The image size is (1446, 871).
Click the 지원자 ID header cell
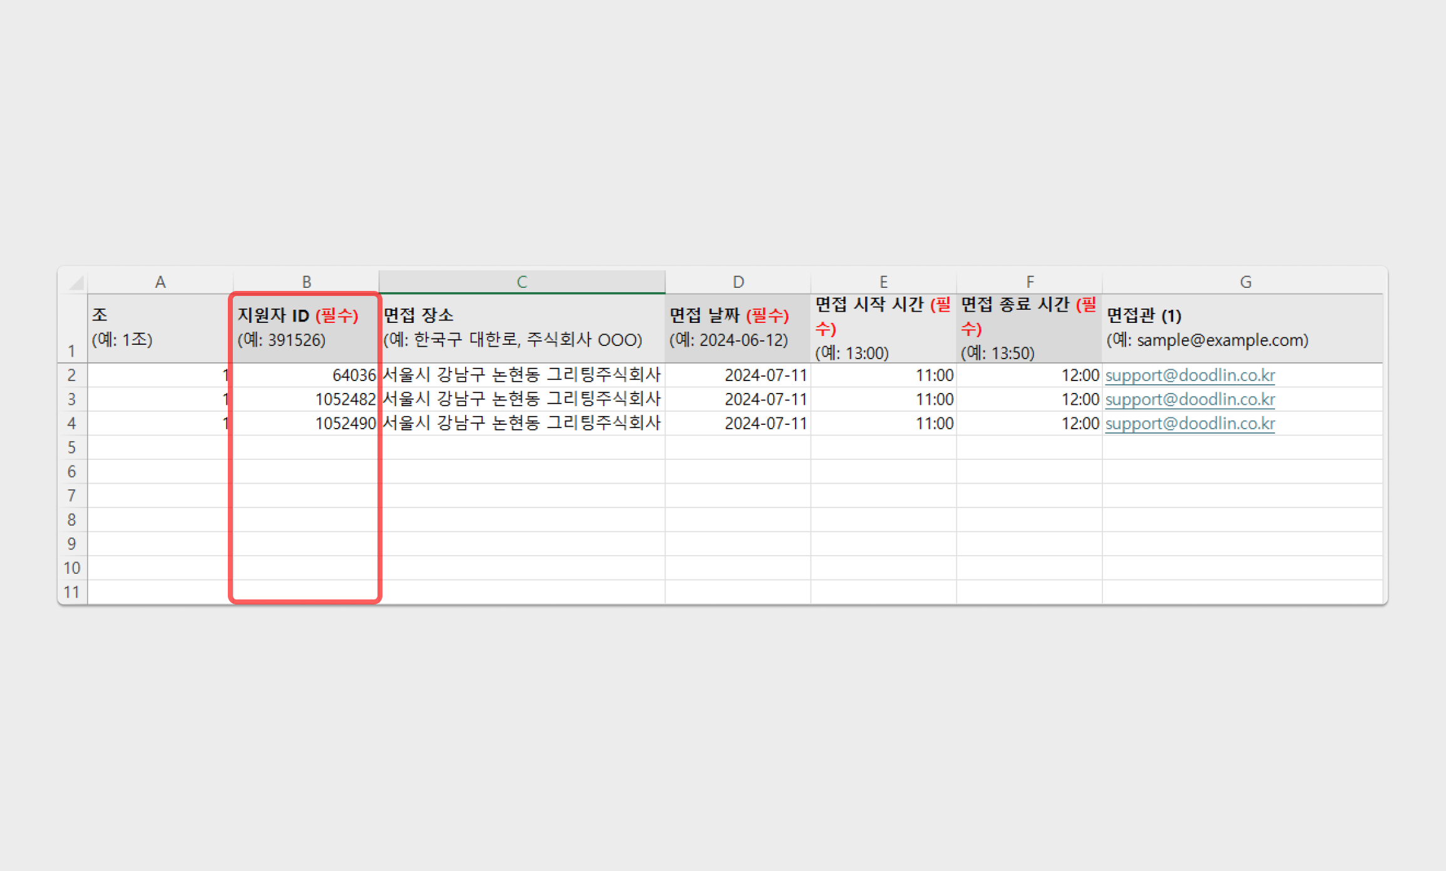point(306,328)
